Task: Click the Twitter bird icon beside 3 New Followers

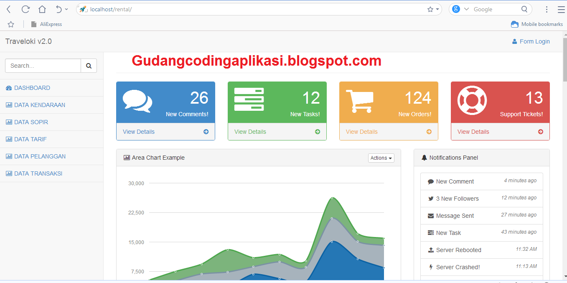Action: 431,199
